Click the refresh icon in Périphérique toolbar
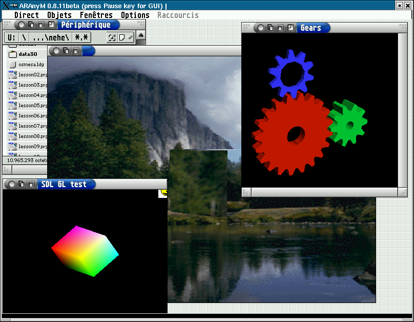Viewport: 414px width, 322px height. (x=112, y=37)
